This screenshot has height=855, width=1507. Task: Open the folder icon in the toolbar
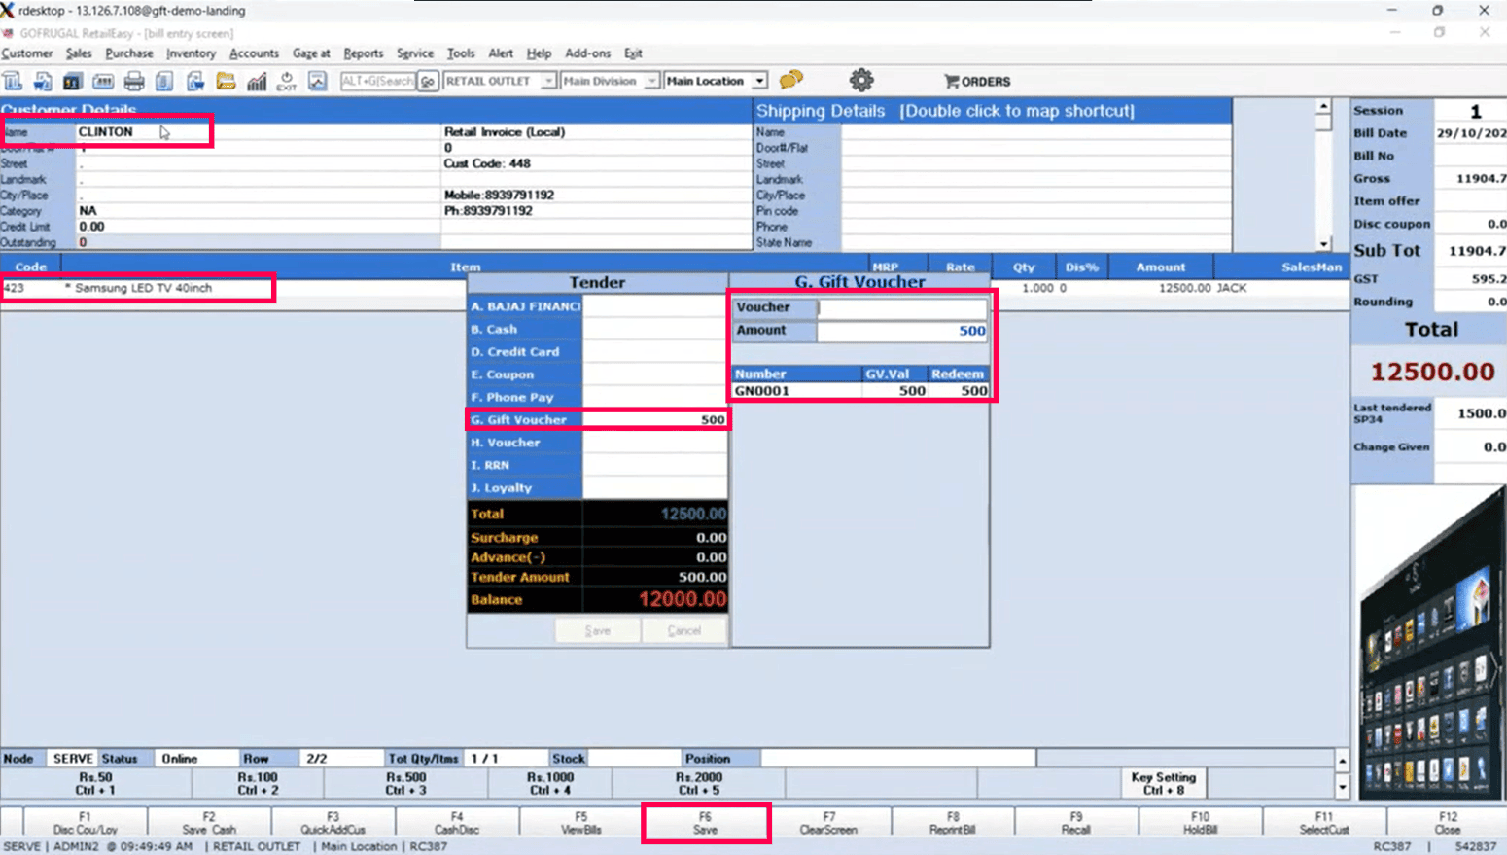tap(226, 82)
